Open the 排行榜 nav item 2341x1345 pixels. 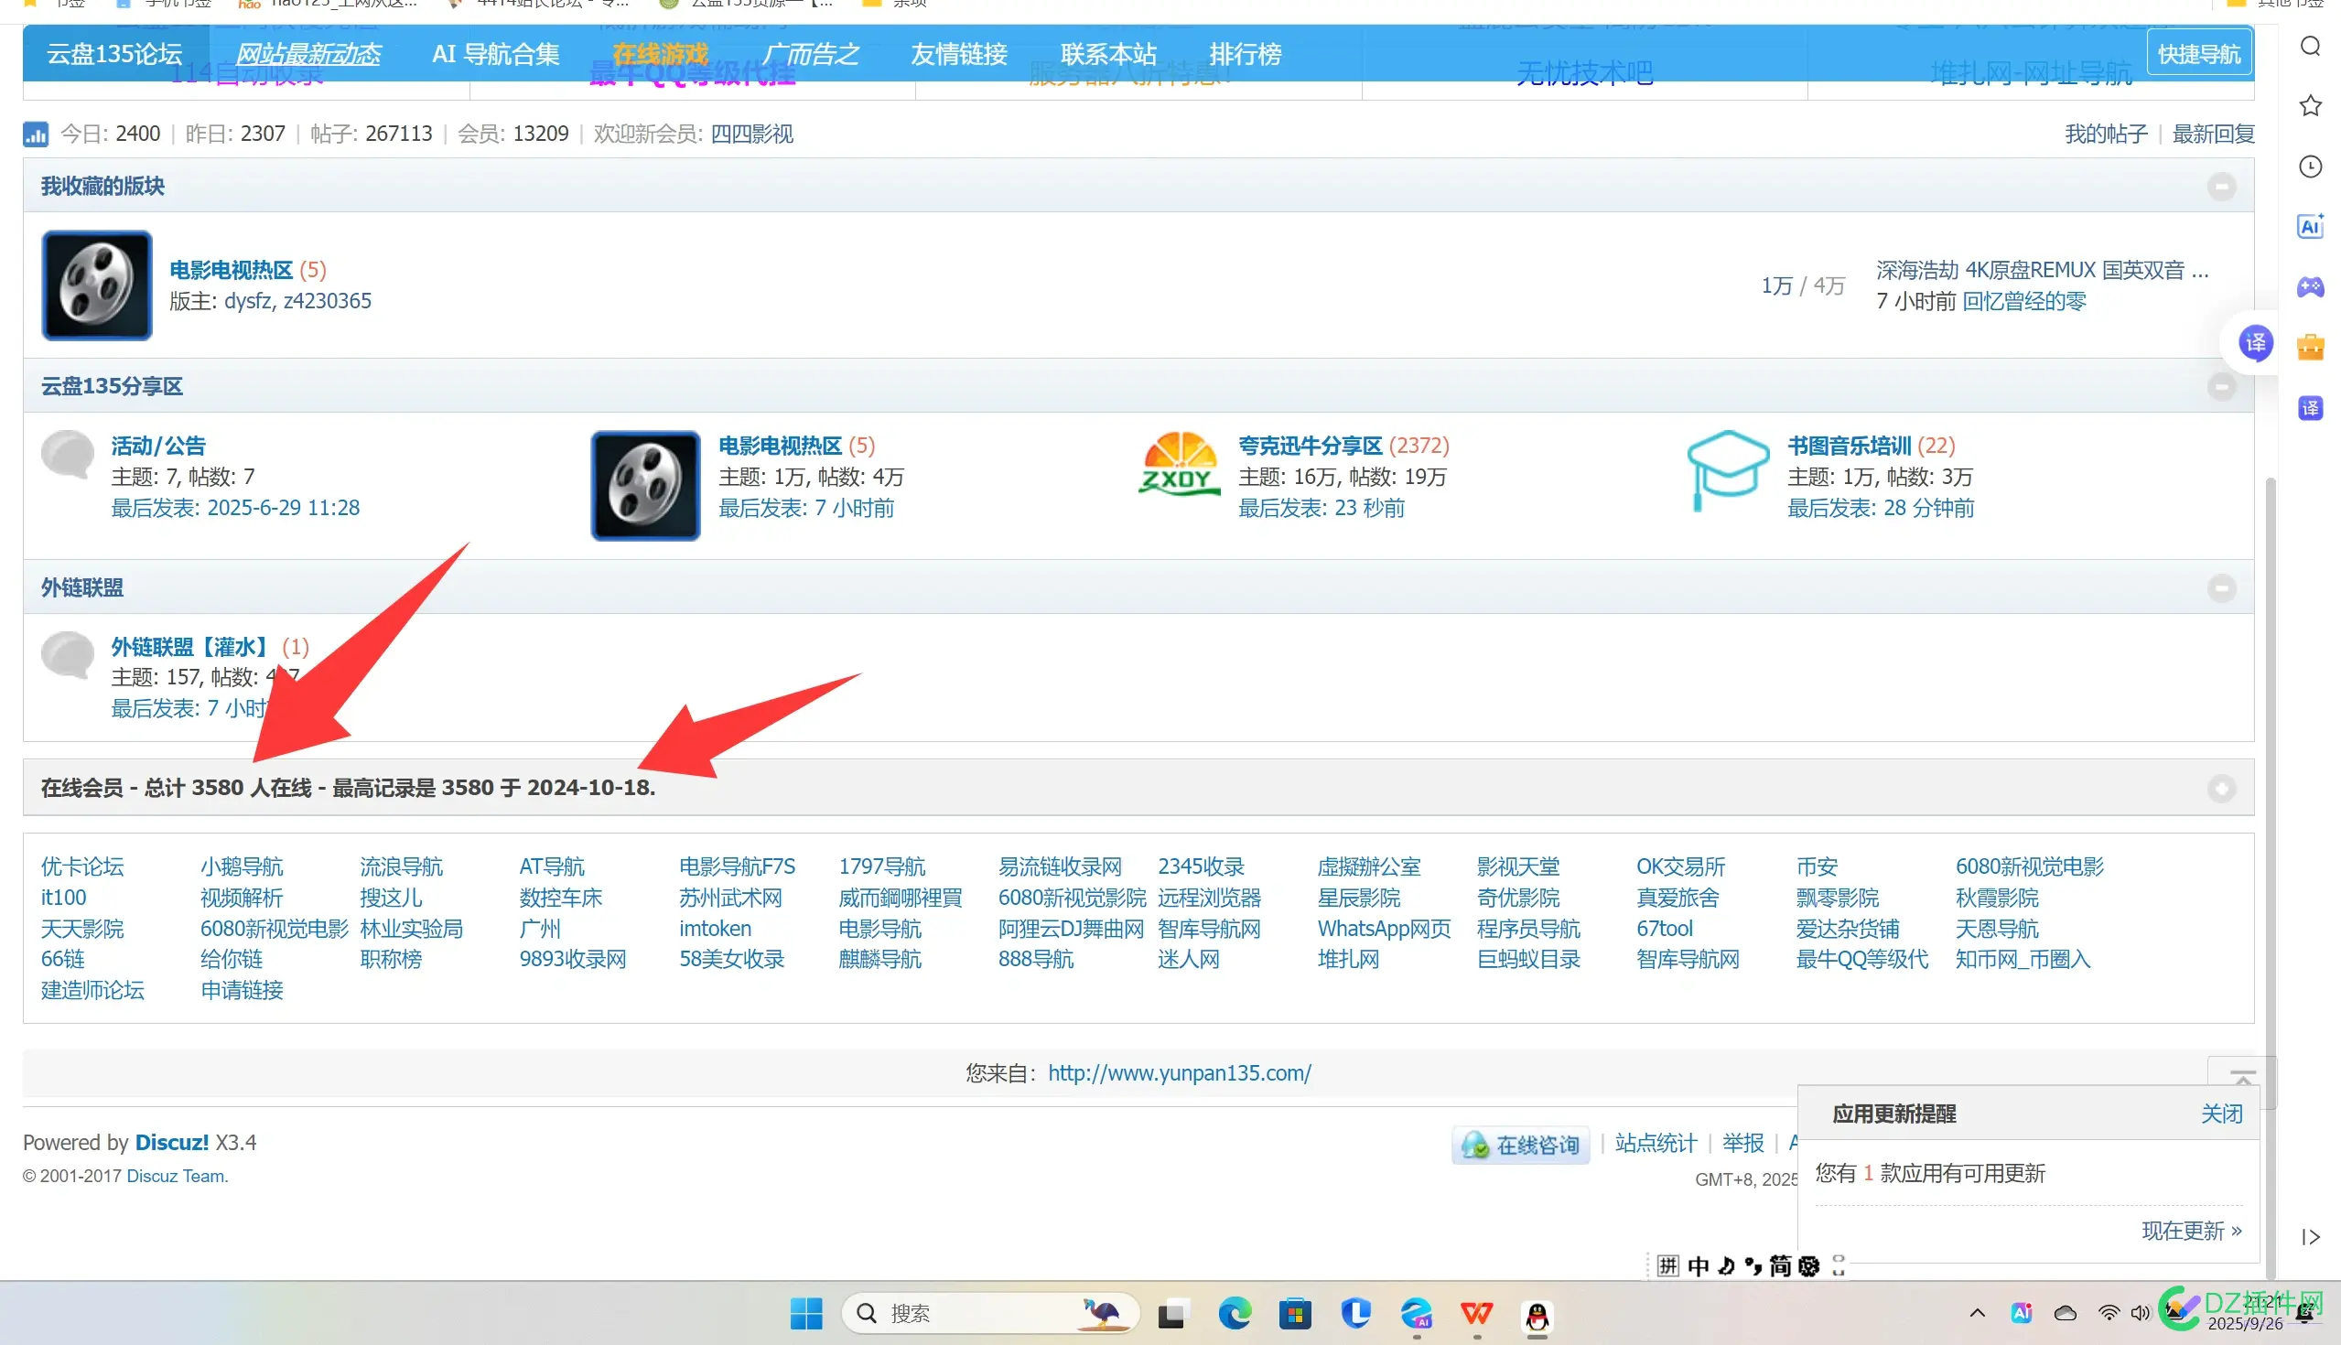(x=1245, y=54)
